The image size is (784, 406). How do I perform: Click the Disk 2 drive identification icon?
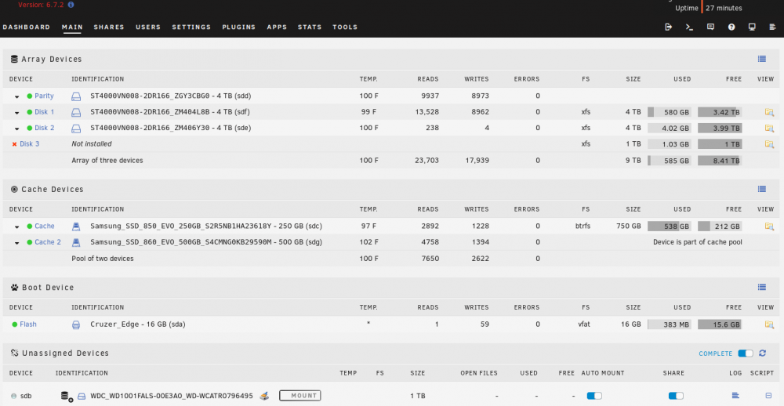coord(76,128)
